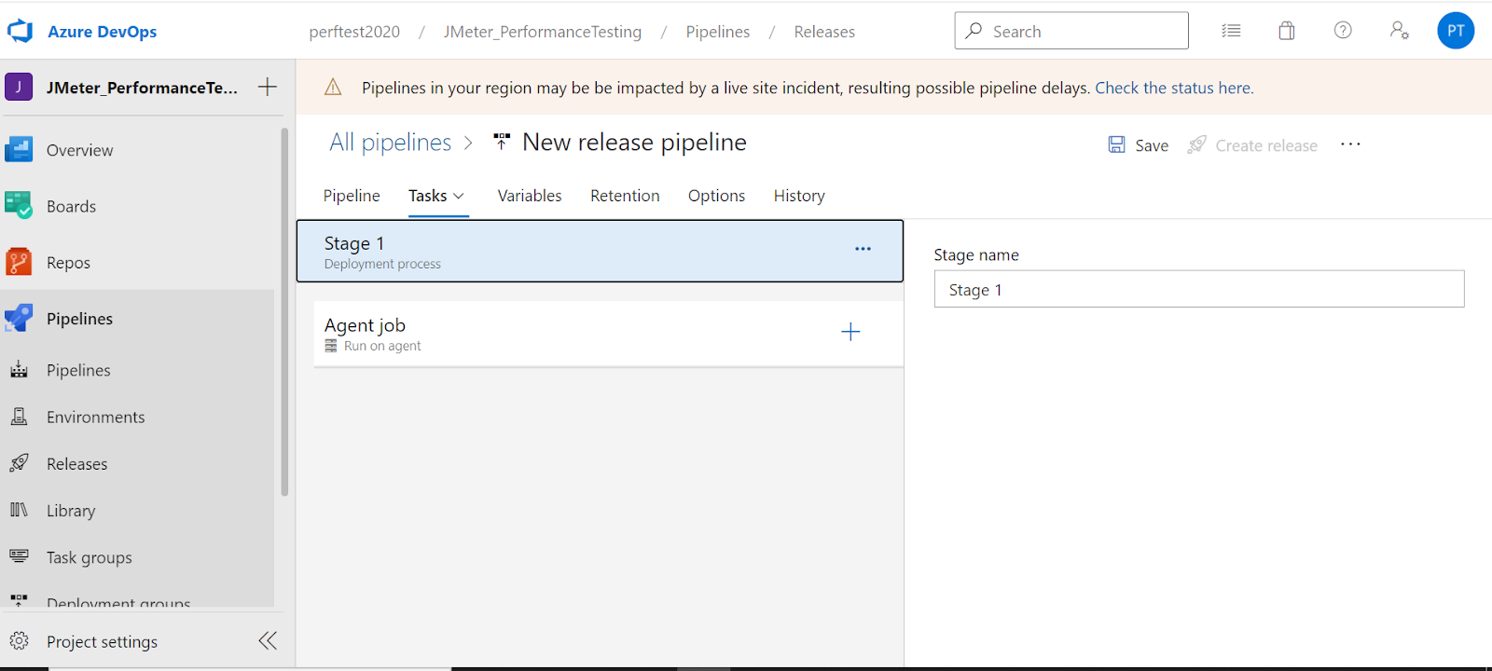Viewport: 1492px width, 671px height.
Task: Click the JMeter project J tile icon
Action: click(x=19, y=87)
